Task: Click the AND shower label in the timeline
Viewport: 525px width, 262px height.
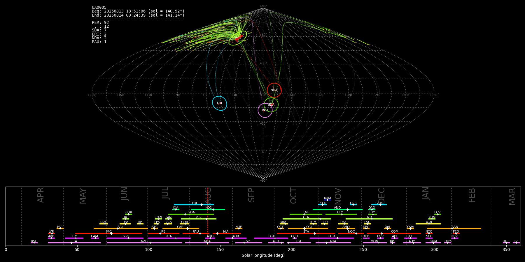Action: pos(337,208)
